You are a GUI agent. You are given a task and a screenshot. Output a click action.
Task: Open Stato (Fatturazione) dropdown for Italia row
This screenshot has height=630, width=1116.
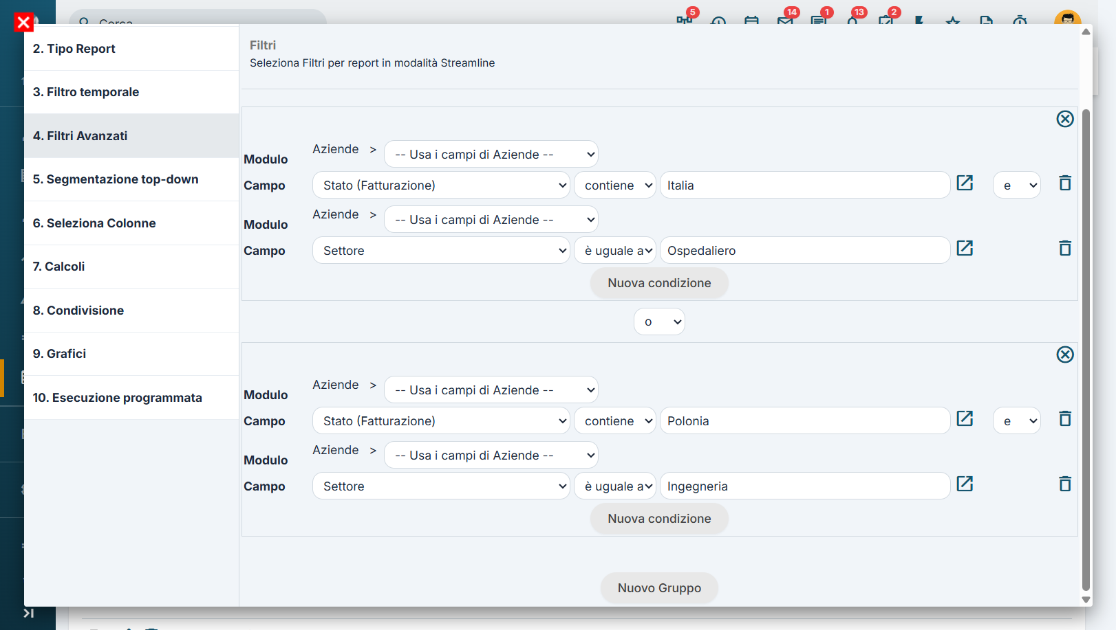click(441, 185)
